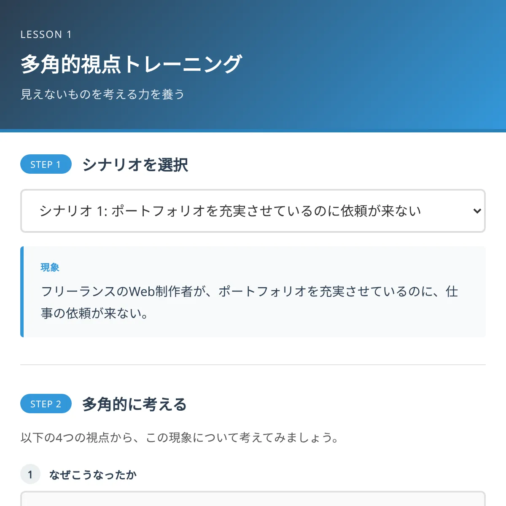Viewport: 506px width, 506px height.
Task: Click the STEP 2 badge
Action: (x=46, y=404)
